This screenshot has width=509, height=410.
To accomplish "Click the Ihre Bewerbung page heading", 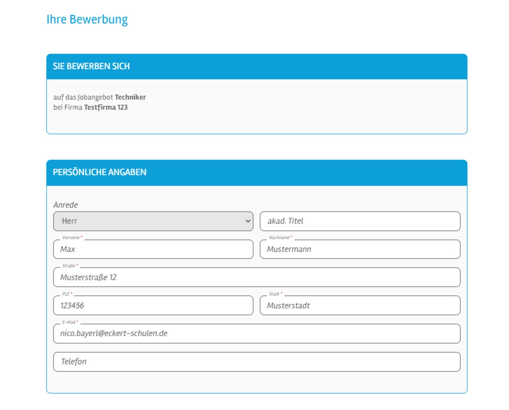I will 87,19.
